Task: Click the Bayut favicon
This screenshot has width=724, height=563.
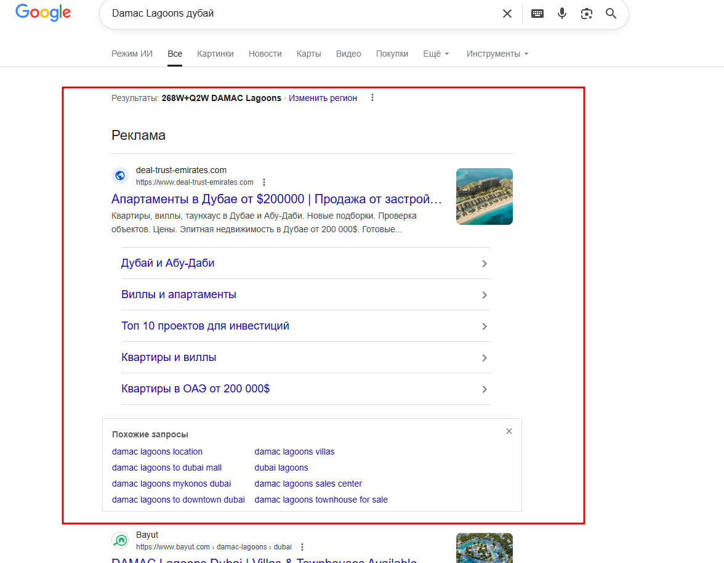Action: point(120,540)
